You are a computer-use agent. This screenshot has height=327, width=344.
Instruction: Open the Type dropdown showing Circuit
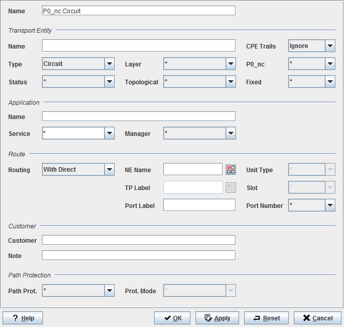pos(78,64)
